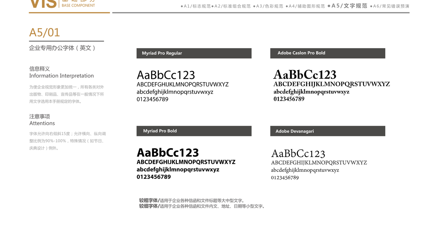Select AaBbCc123 sample under Myriad Pro Bold
The image size is (432, 243).
tap(168, 153)
